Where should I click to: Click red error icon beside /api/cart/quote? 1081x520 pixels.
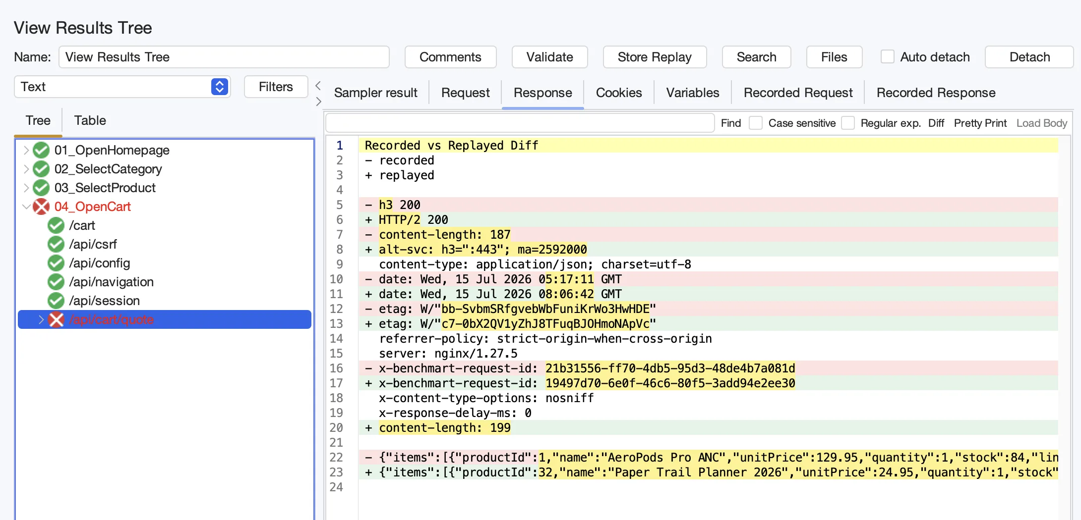coord(56,319)
